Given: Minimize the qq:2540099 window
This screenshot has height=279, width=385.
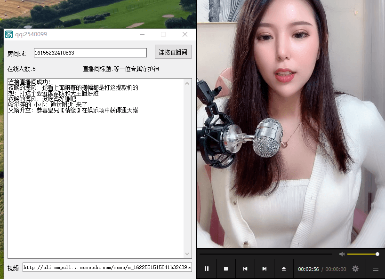Looking at the screenshot, I should tap(142, 34).
